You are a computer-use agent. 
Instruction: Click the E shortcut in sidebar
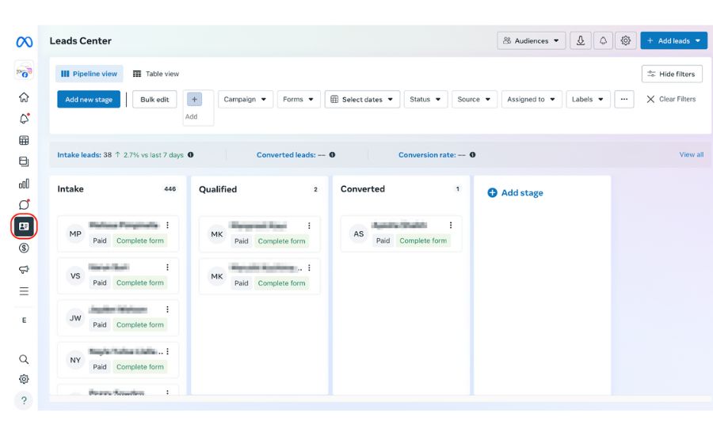coord(24,320)
